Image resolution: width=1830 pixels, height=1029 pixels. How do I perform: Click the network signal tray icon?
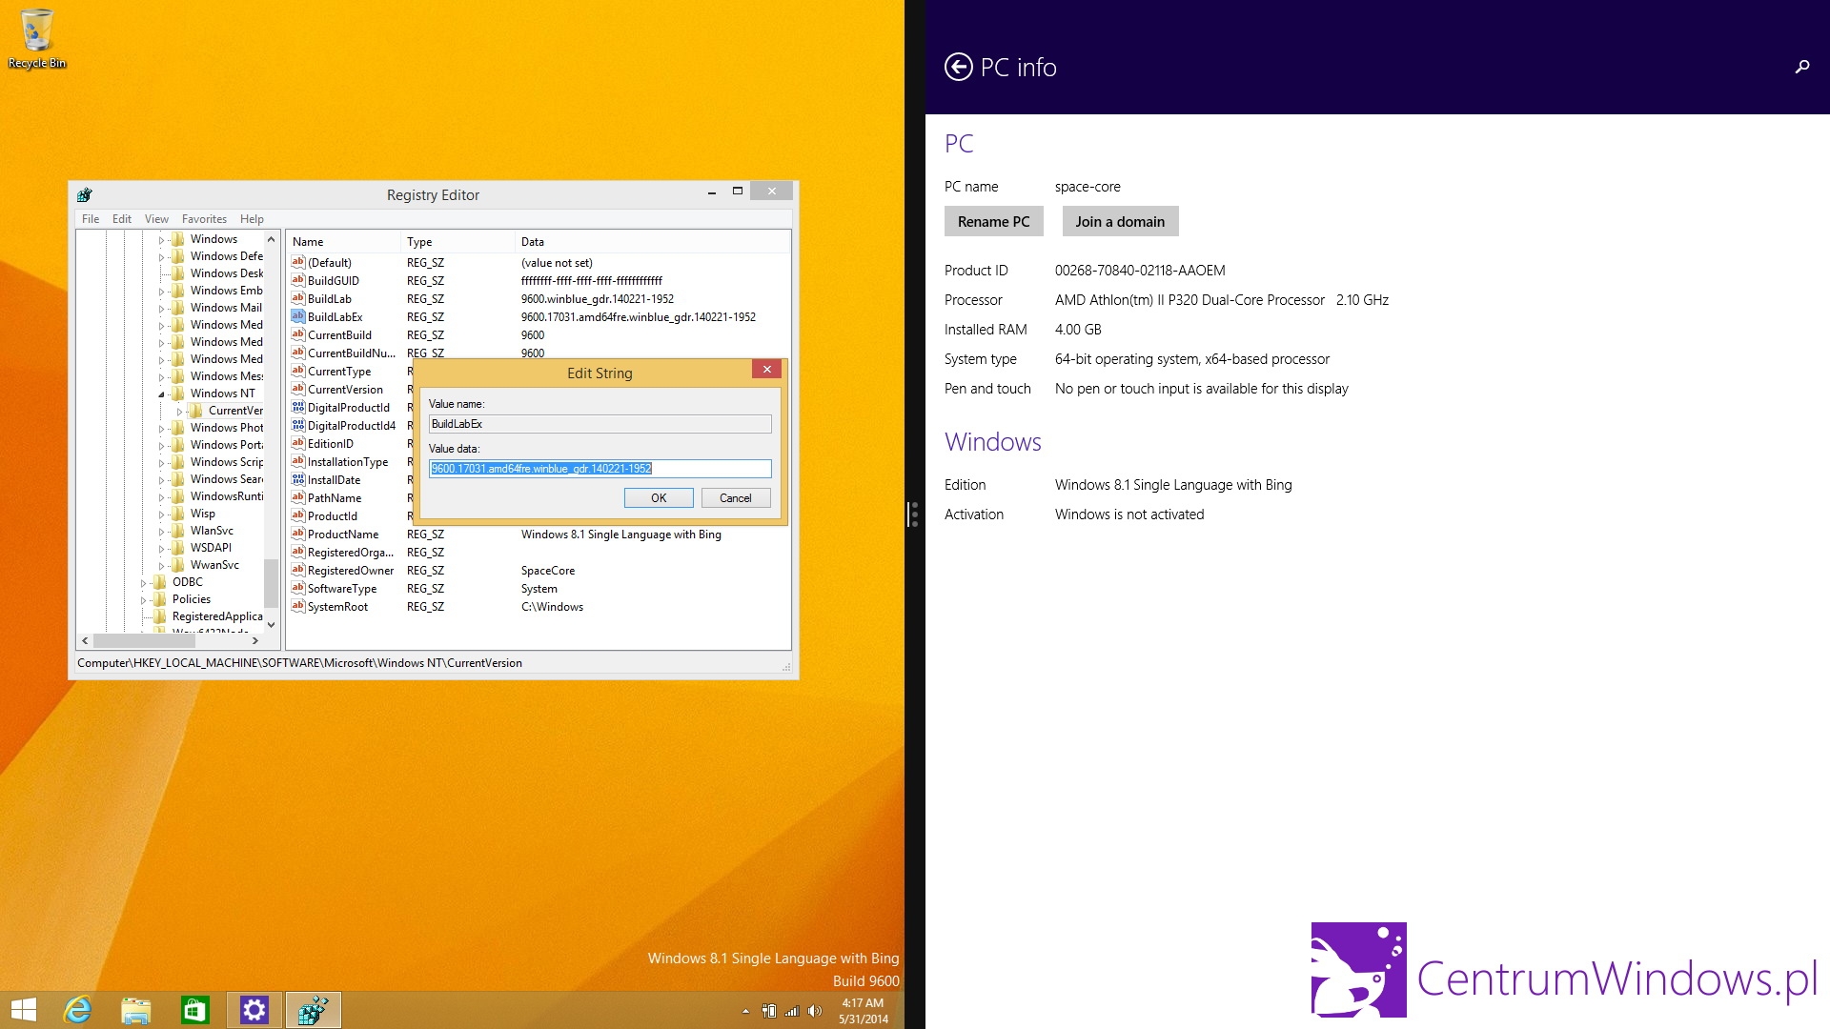pyautogui.click(x=791, y=1011)
